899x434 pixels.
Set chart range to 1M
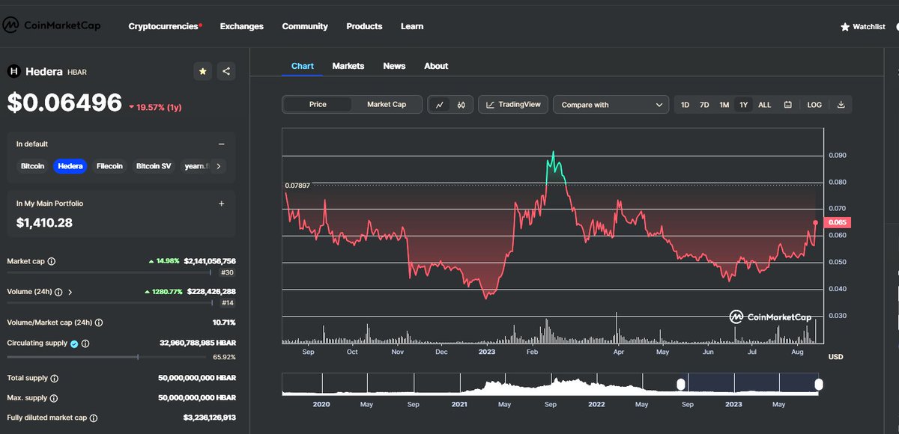pos(724,105)
